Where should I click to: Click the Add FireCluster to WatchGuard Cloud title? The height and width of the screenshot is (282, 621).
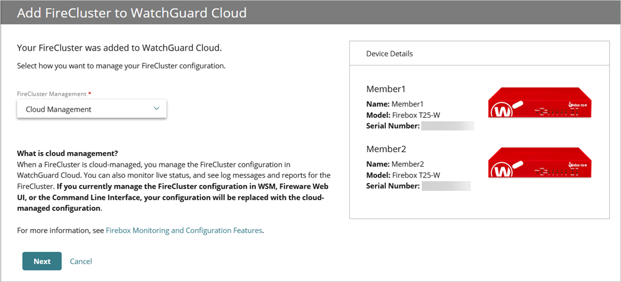pos(132,13)
